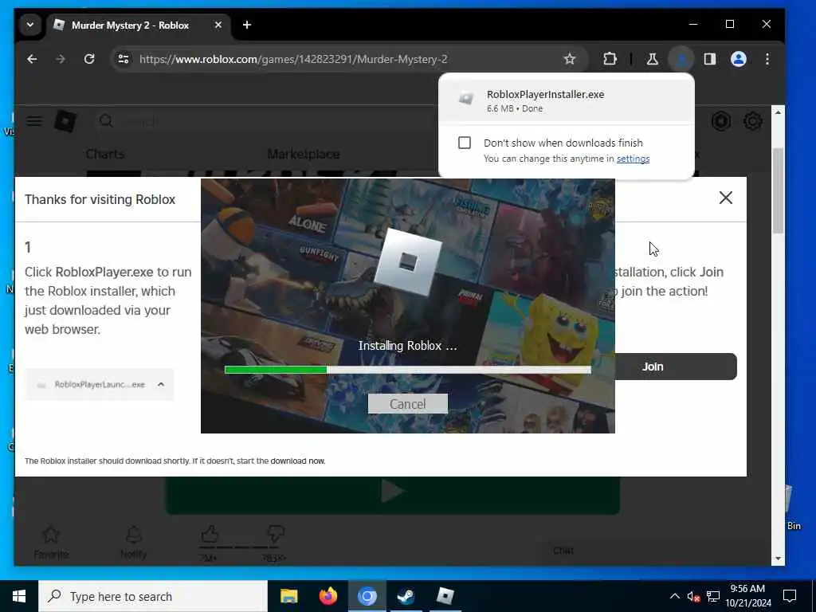
Task: Switch to Chrome in the taskbar
Action: (367, 596)
